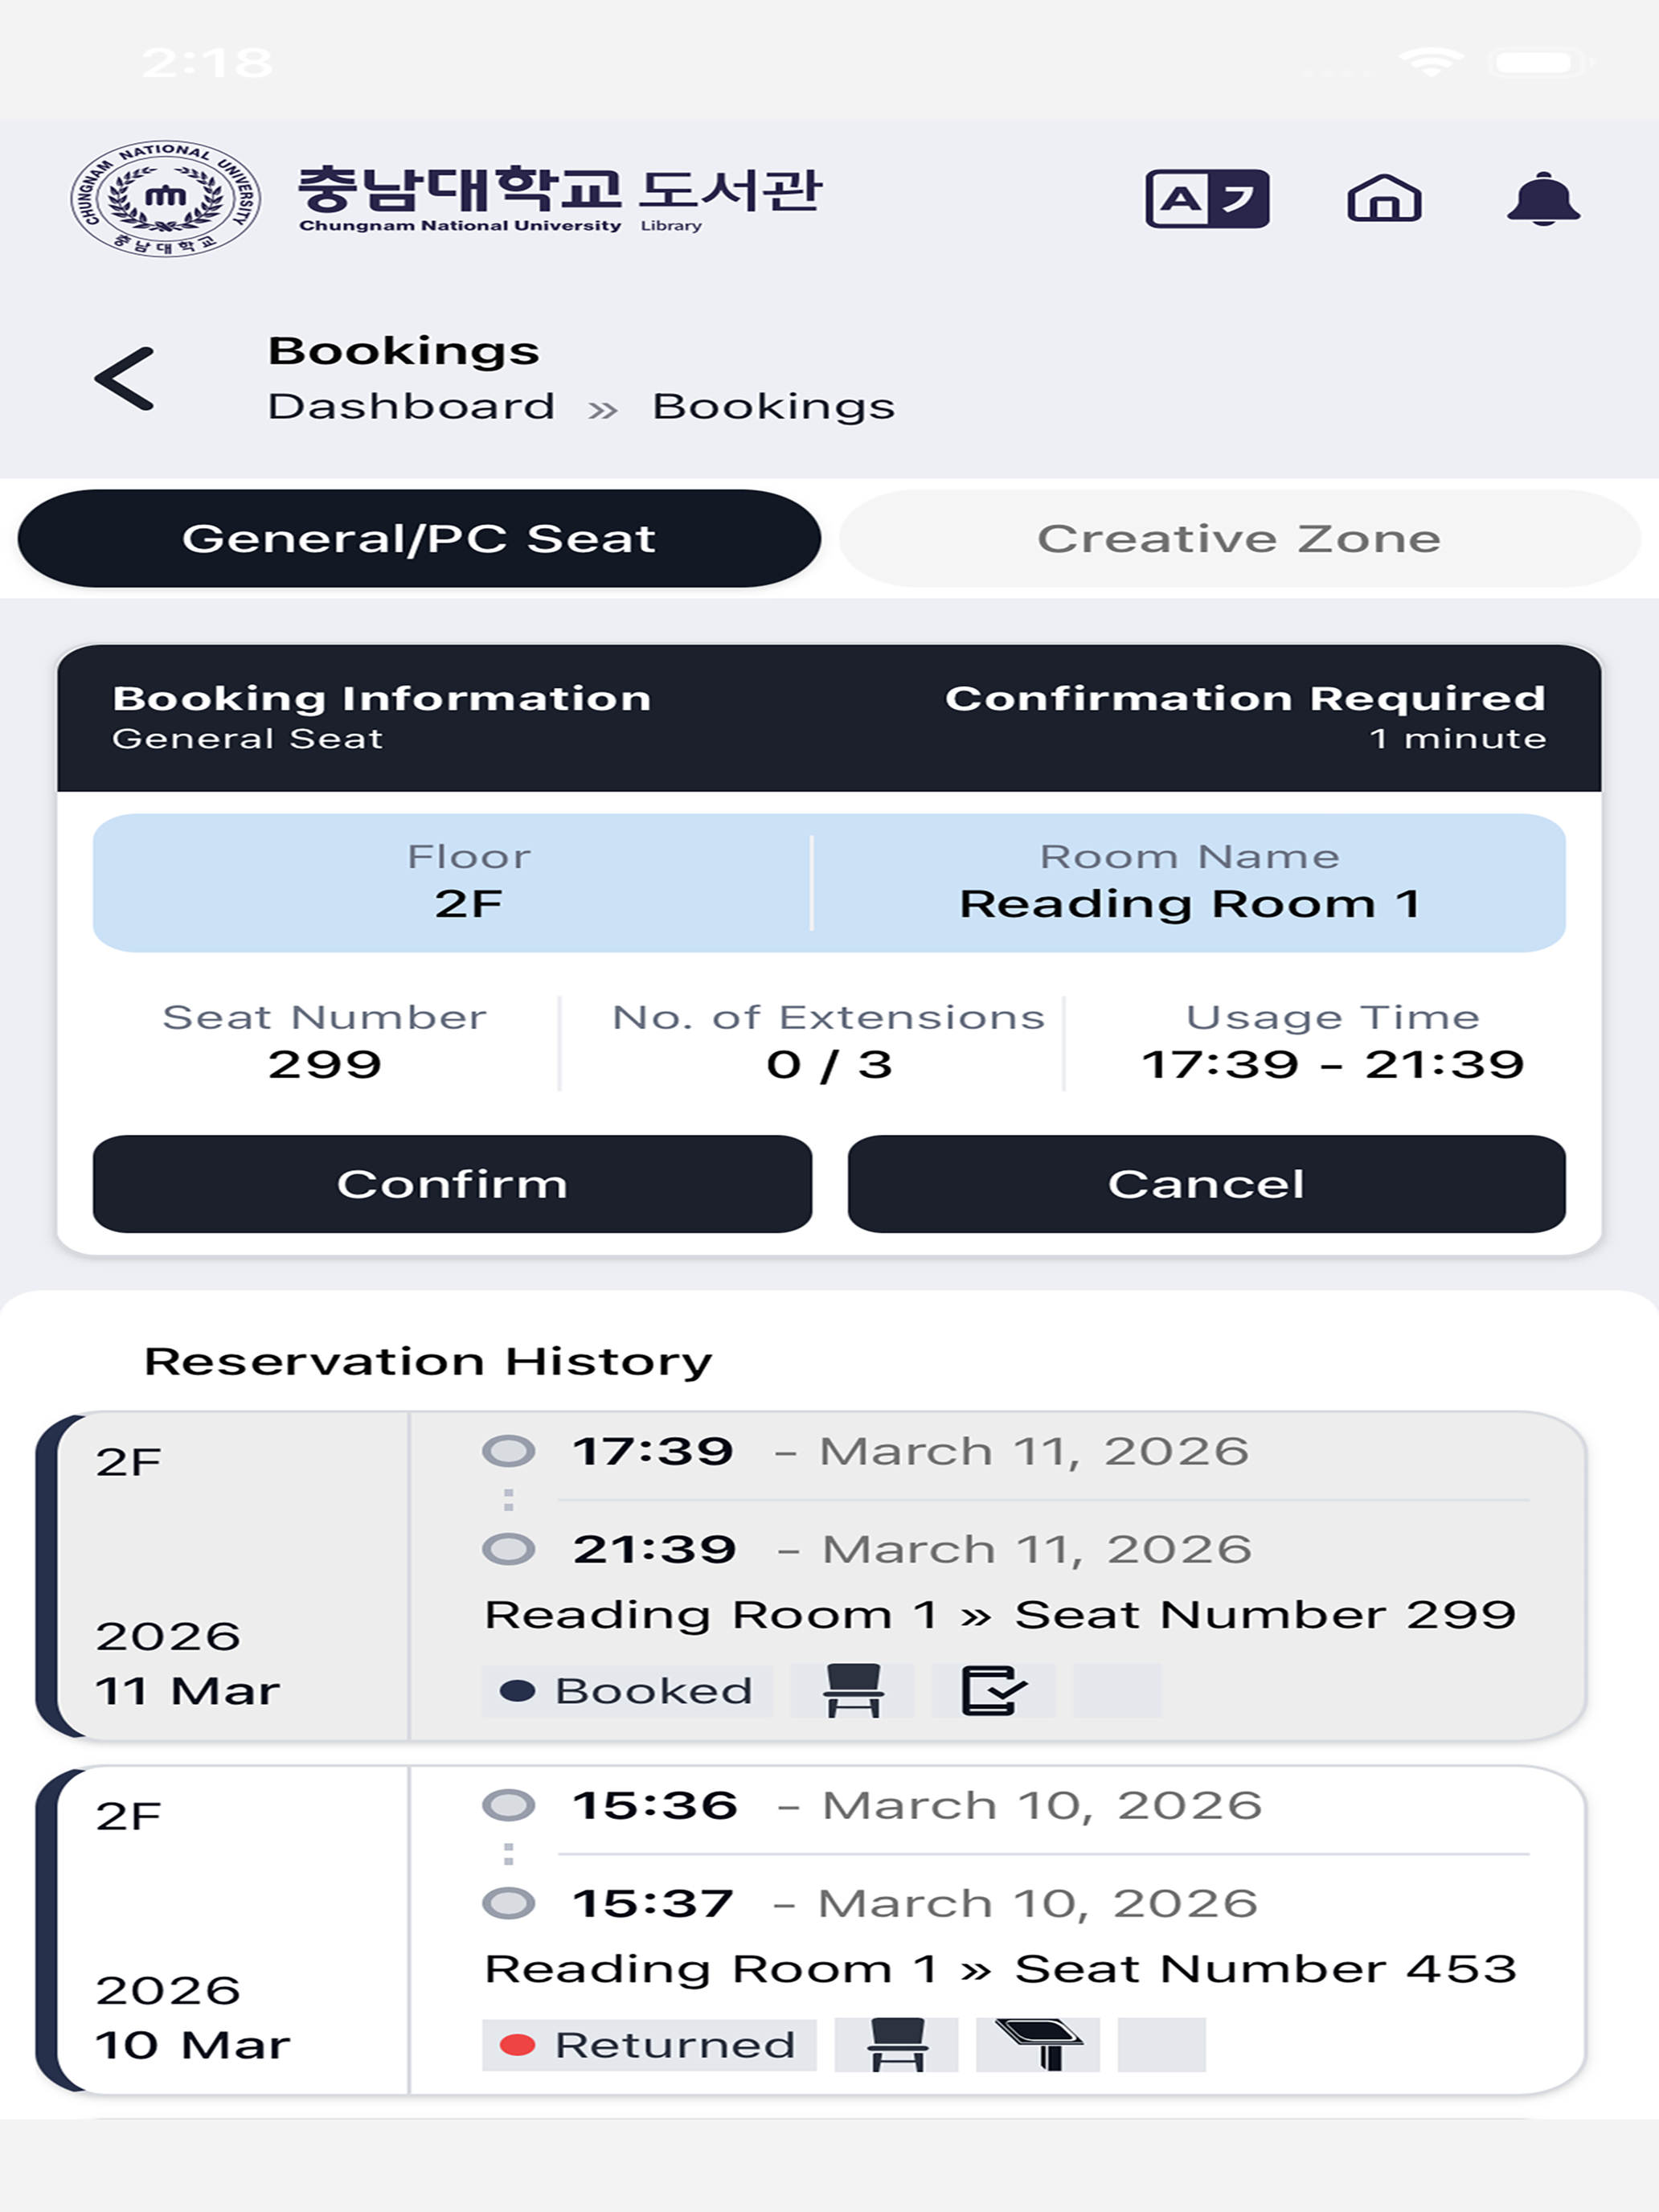Tap desk lamp icon for seat 453
1659x2212 pixels.
point(1038,2045)
